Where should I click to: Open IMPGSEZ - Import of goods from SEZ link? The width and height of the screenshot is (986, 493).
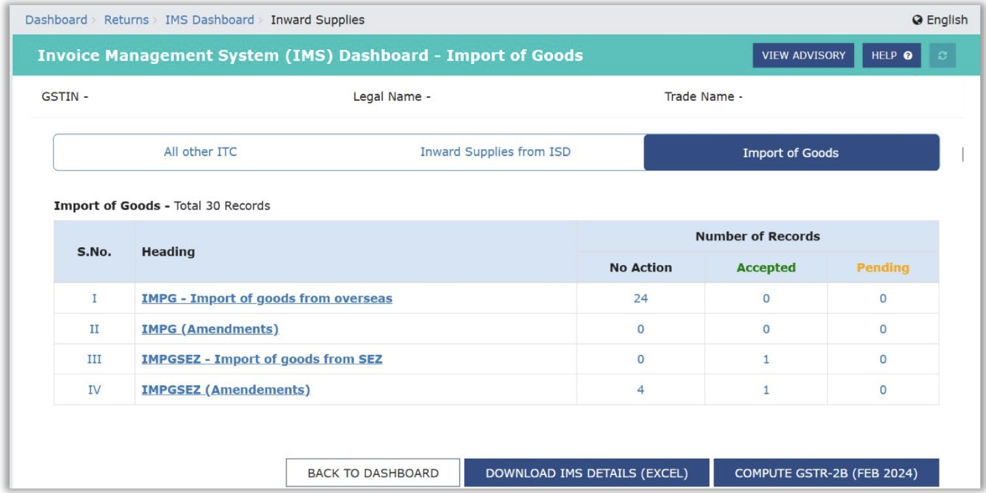262,360
